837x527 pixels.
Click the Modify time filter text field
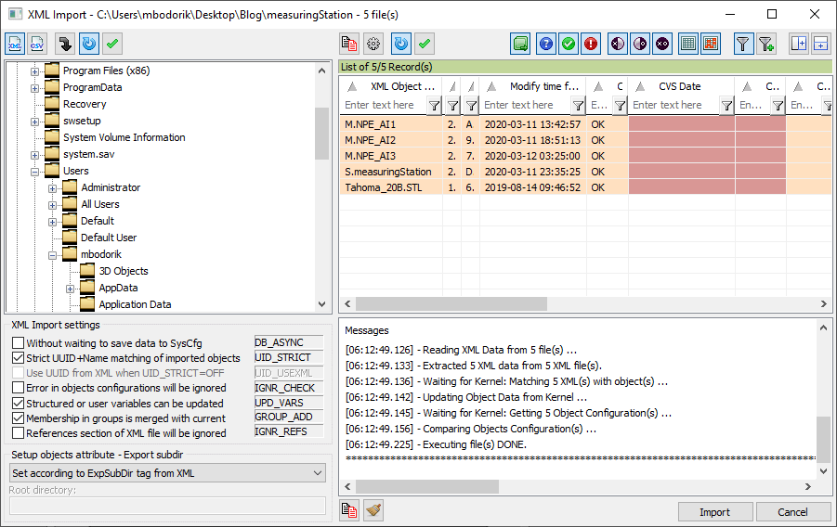525,105
